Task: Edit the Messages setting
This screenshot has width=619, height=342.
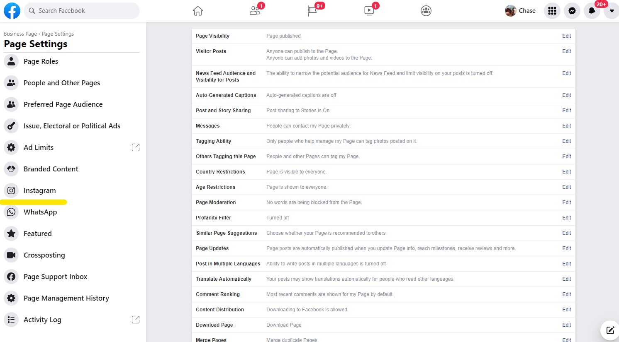Action: coord(567,126)
